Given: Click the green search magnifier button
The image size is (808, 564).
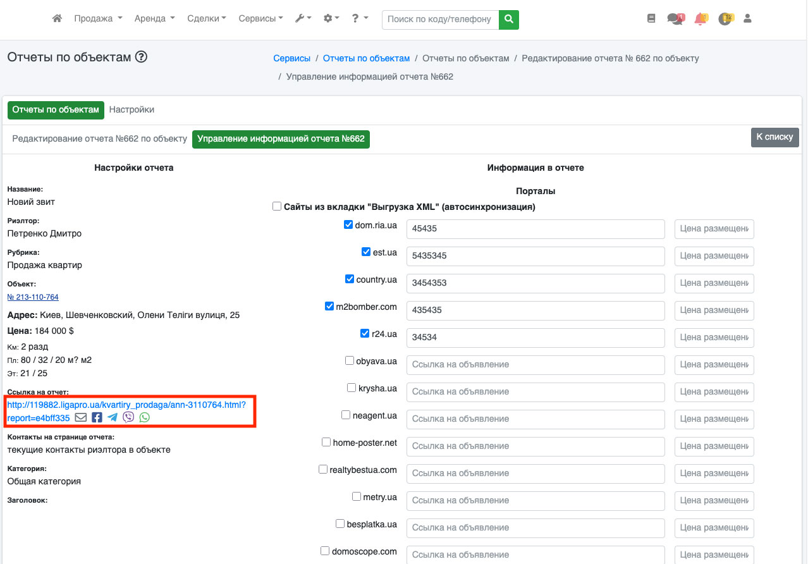Looking at the screenshot, I should [x=508, y=19].
